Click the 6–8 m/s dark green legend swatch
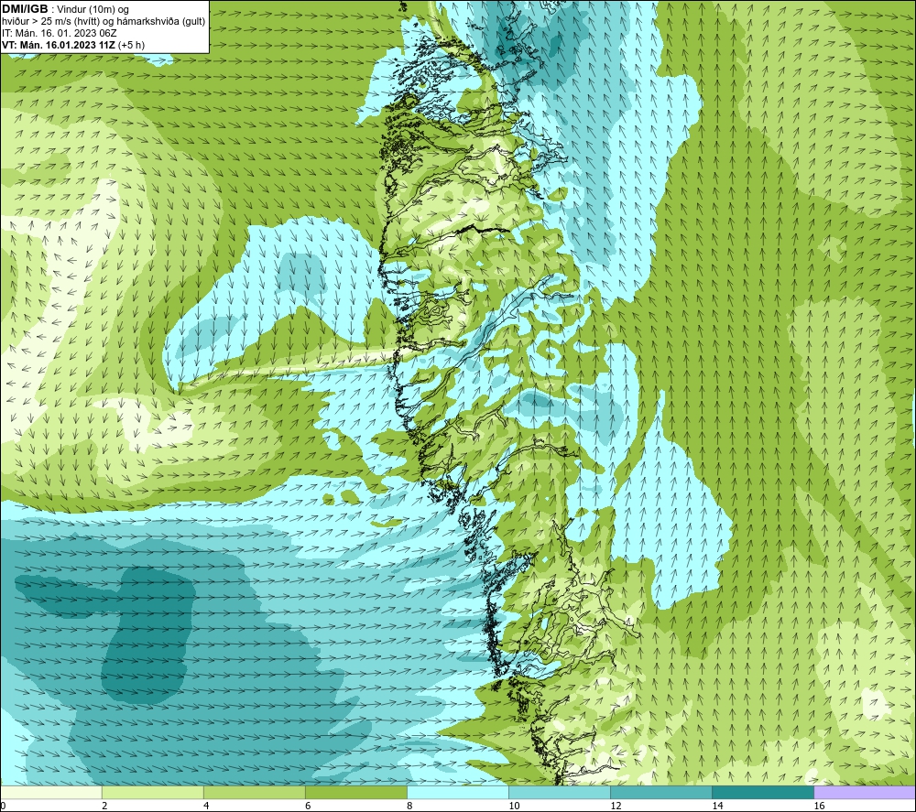 tap(355, 793)
